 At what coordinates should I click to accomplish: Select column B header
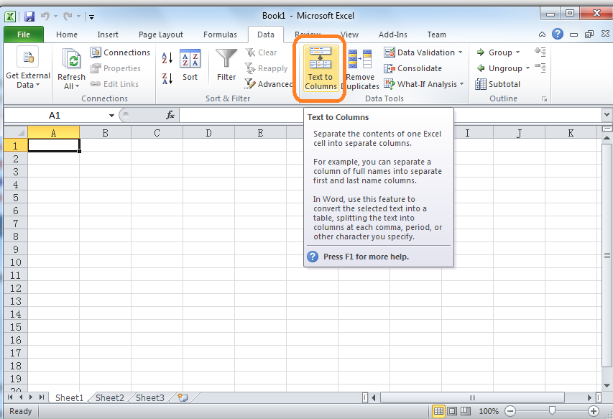coord(105,133)
